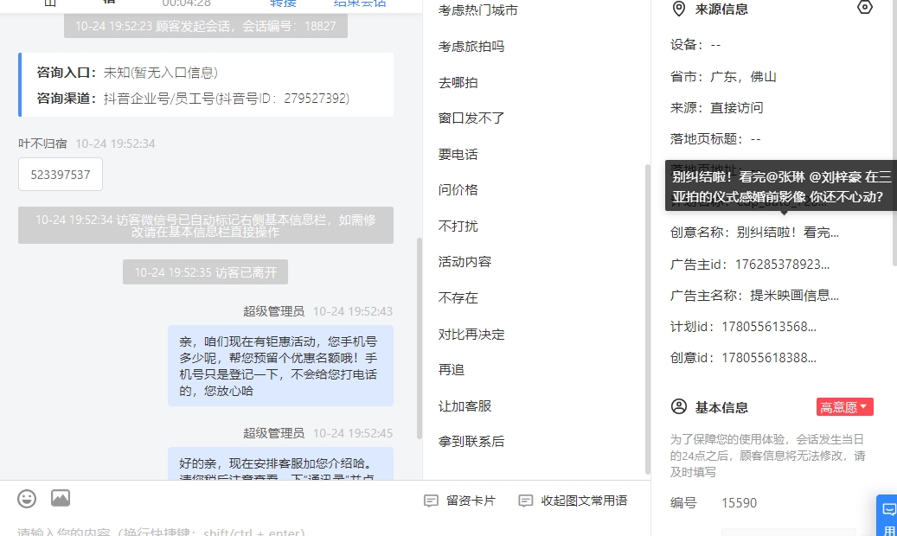Click the location pin icon beside 来源信息
The width and height of the screenshot is (897, 536).
coord(678,10)
